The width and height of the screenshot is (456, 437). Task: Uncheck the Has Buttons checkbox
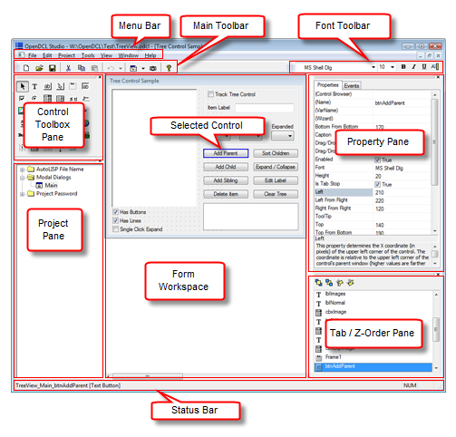(115, 212)
